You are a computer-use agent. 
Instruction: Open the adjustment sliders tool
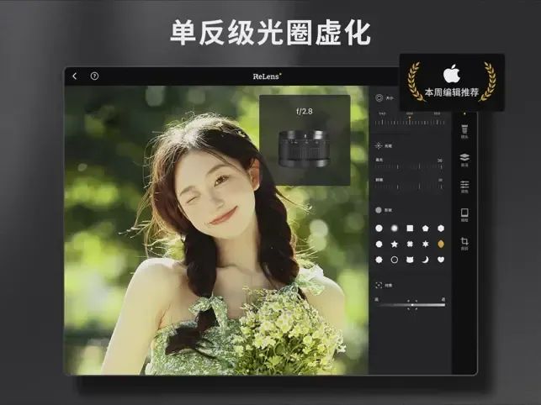click(464, 187)
